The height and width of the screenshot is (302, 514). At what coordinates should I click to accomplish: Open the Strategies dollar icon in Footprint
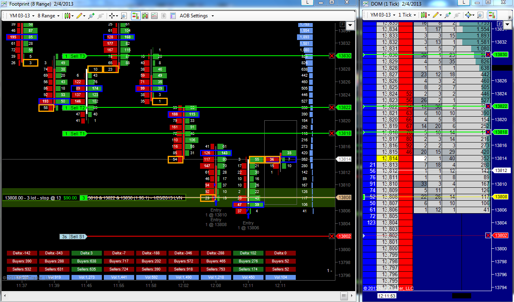(x=164, y=16)
